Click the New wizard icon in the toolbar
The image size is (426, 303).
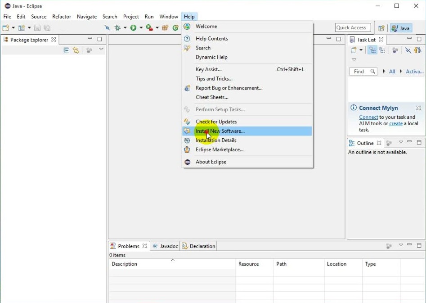[6, 28]
